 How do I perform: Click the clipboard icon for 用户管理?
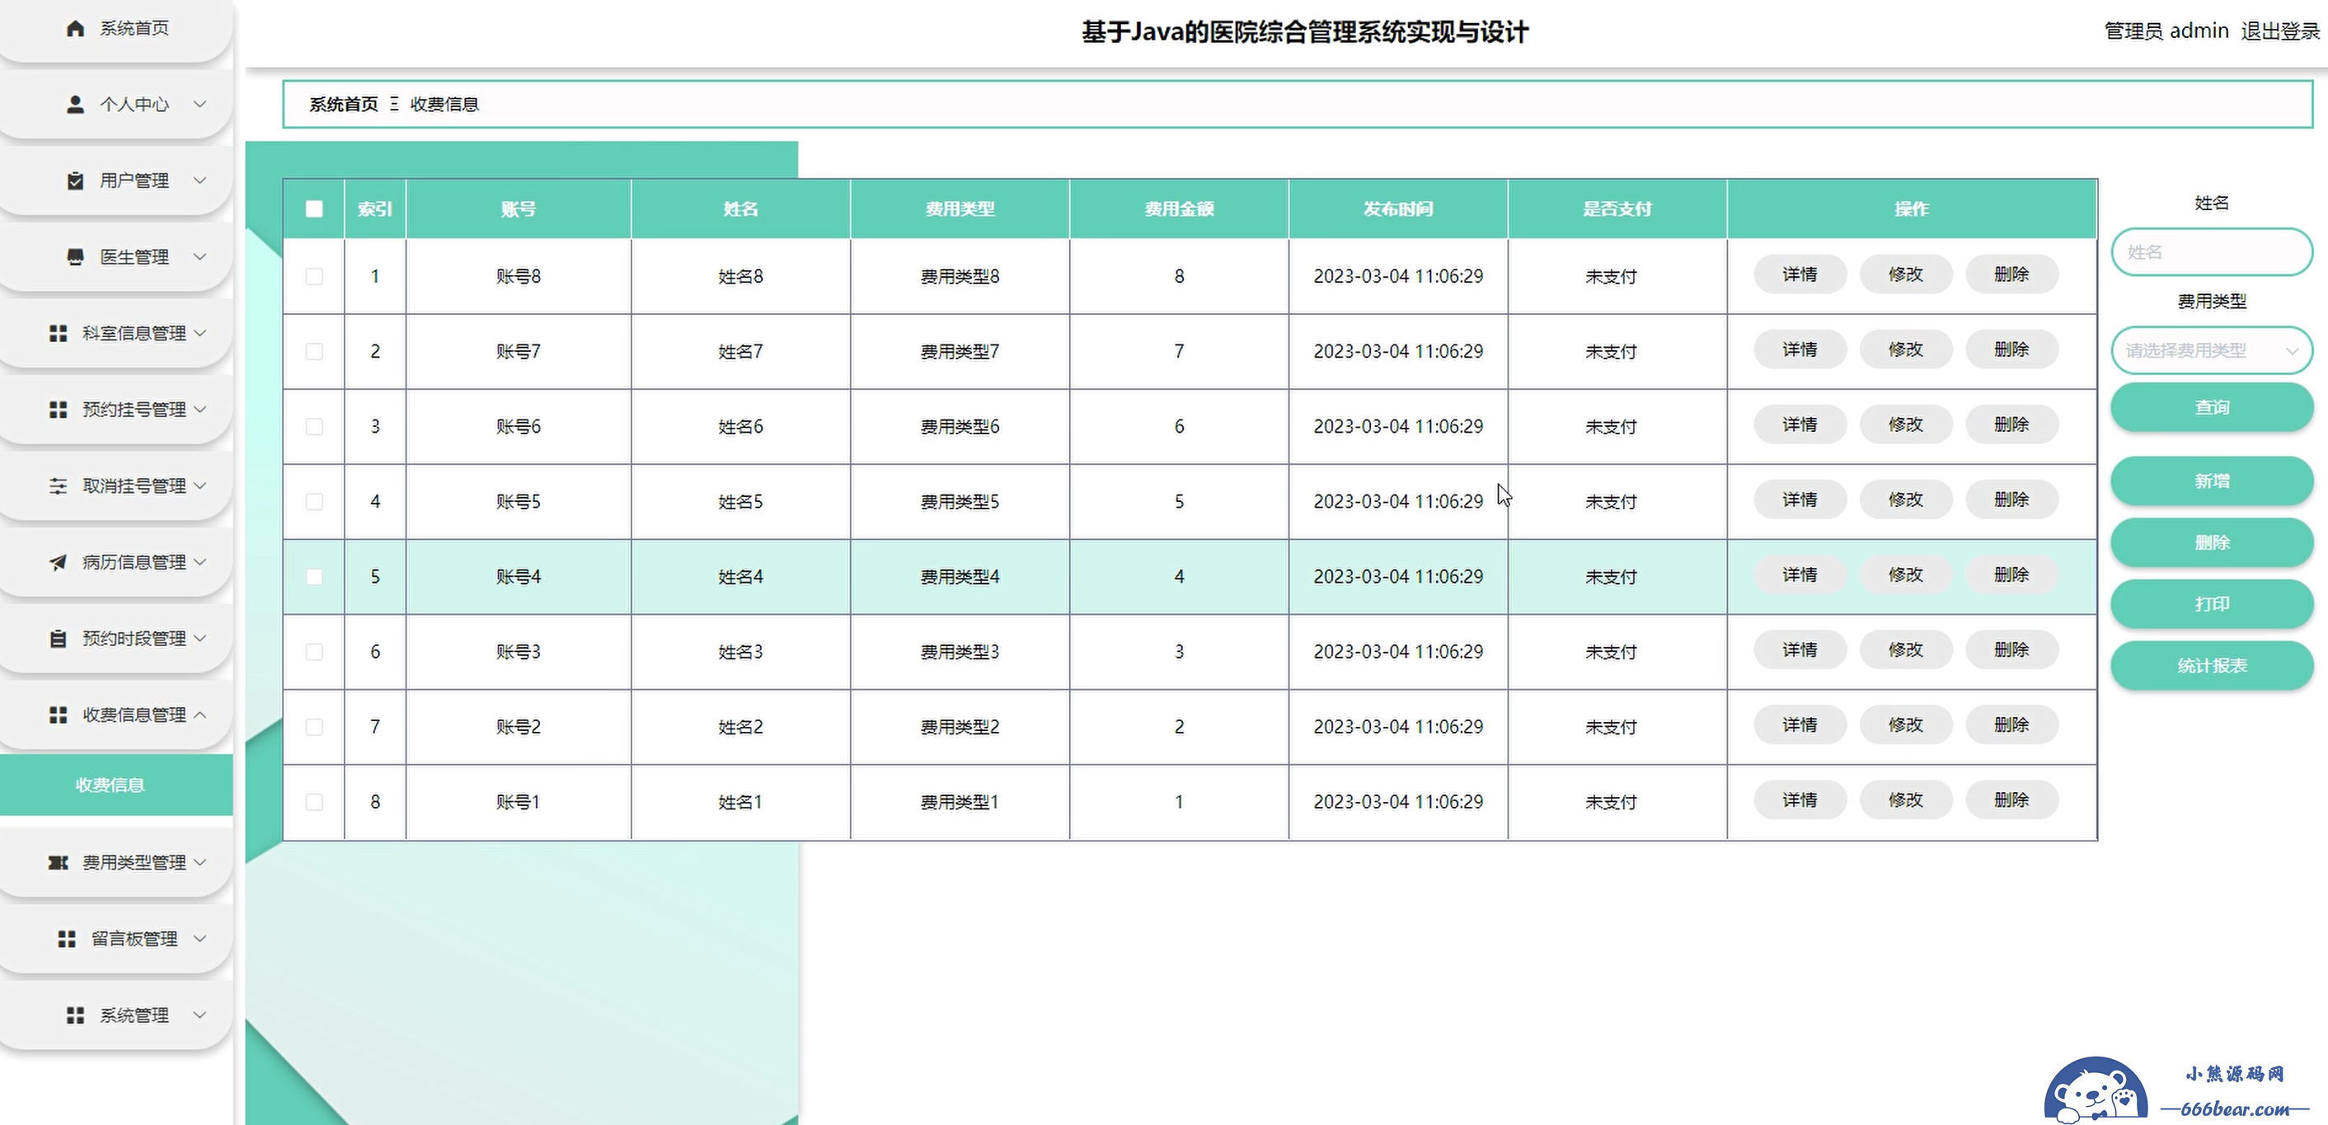click(75, 180)
